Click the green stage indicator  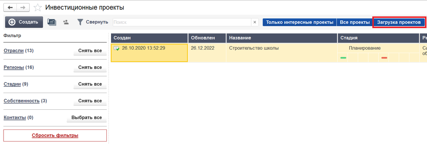(343, 58)
